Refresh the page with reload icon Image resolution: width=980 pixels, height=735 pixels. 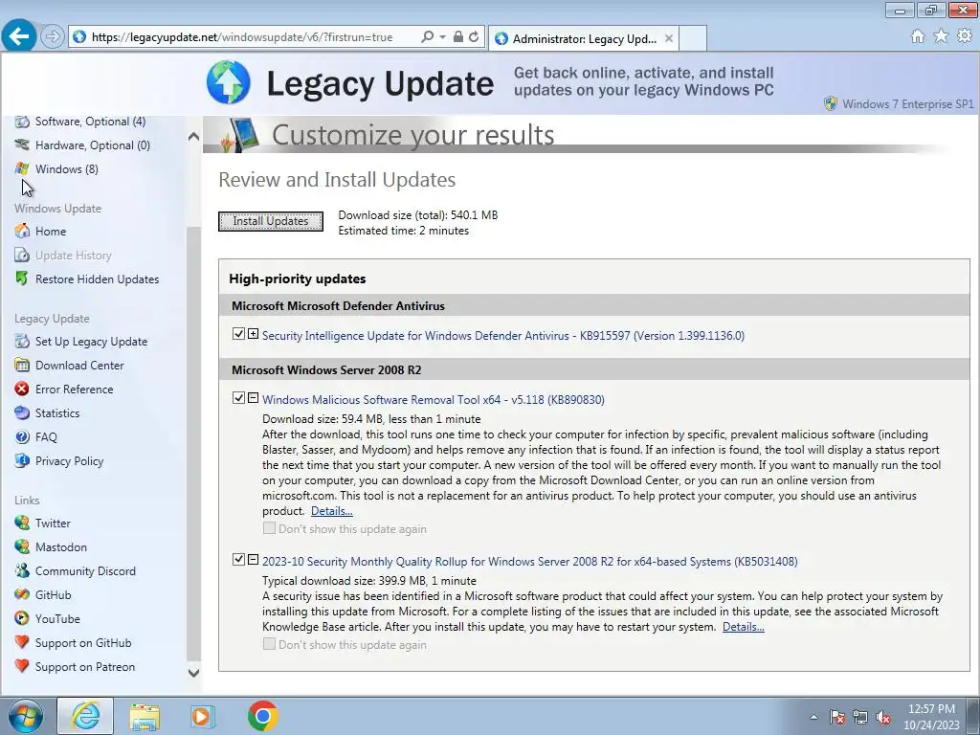(x=474, y=37)
